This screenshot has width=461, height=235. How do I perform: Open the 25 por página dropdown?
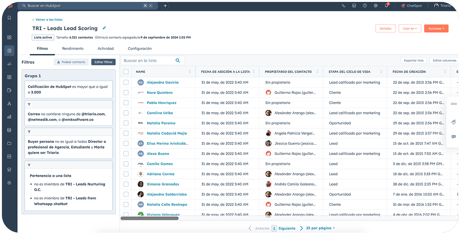(x=320, y=228)
